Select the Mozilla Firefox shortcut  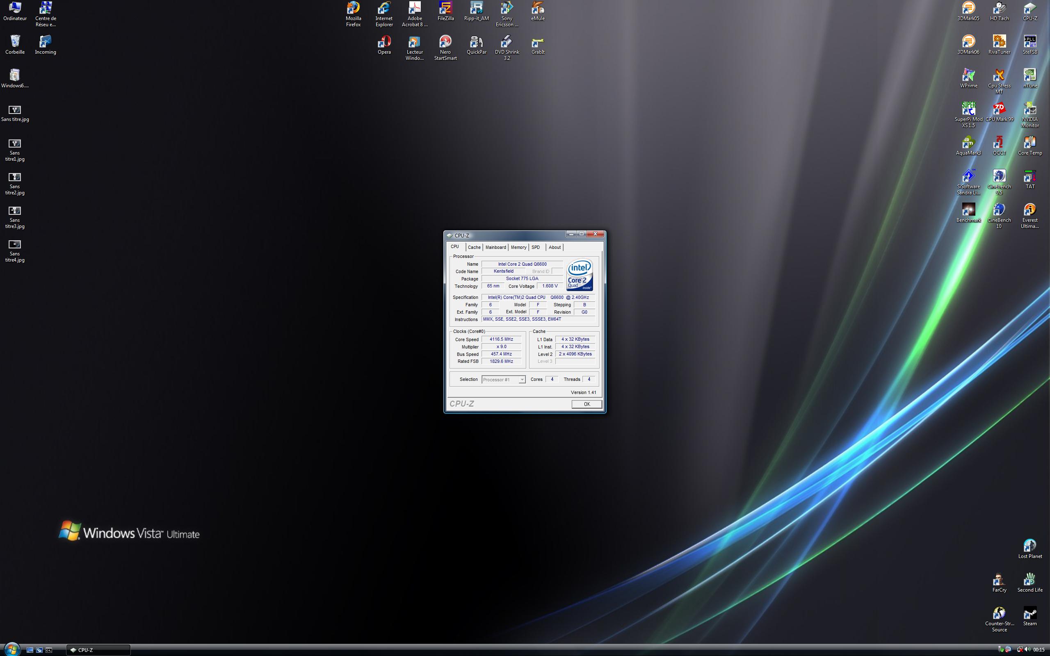[353, 14]
